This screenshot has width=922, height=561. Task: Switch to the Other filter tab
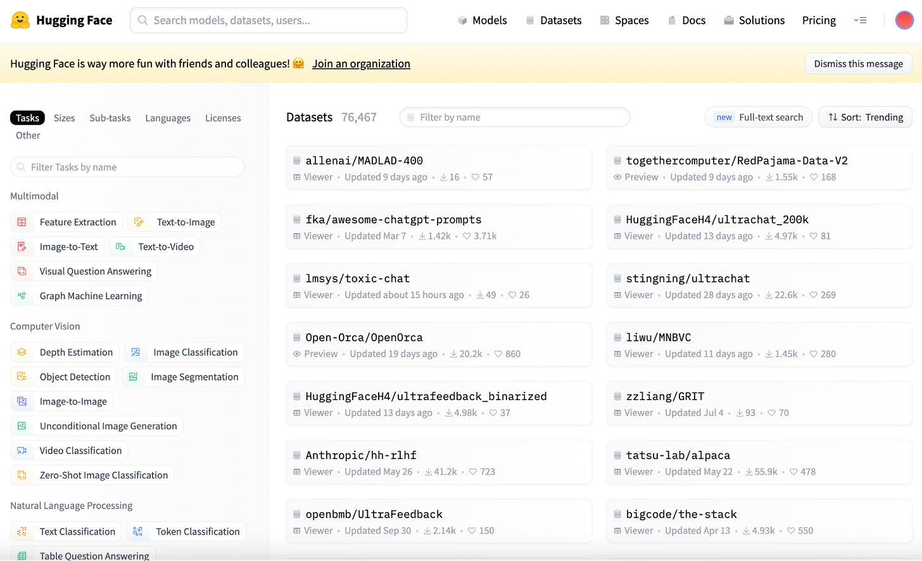(28, 136)
